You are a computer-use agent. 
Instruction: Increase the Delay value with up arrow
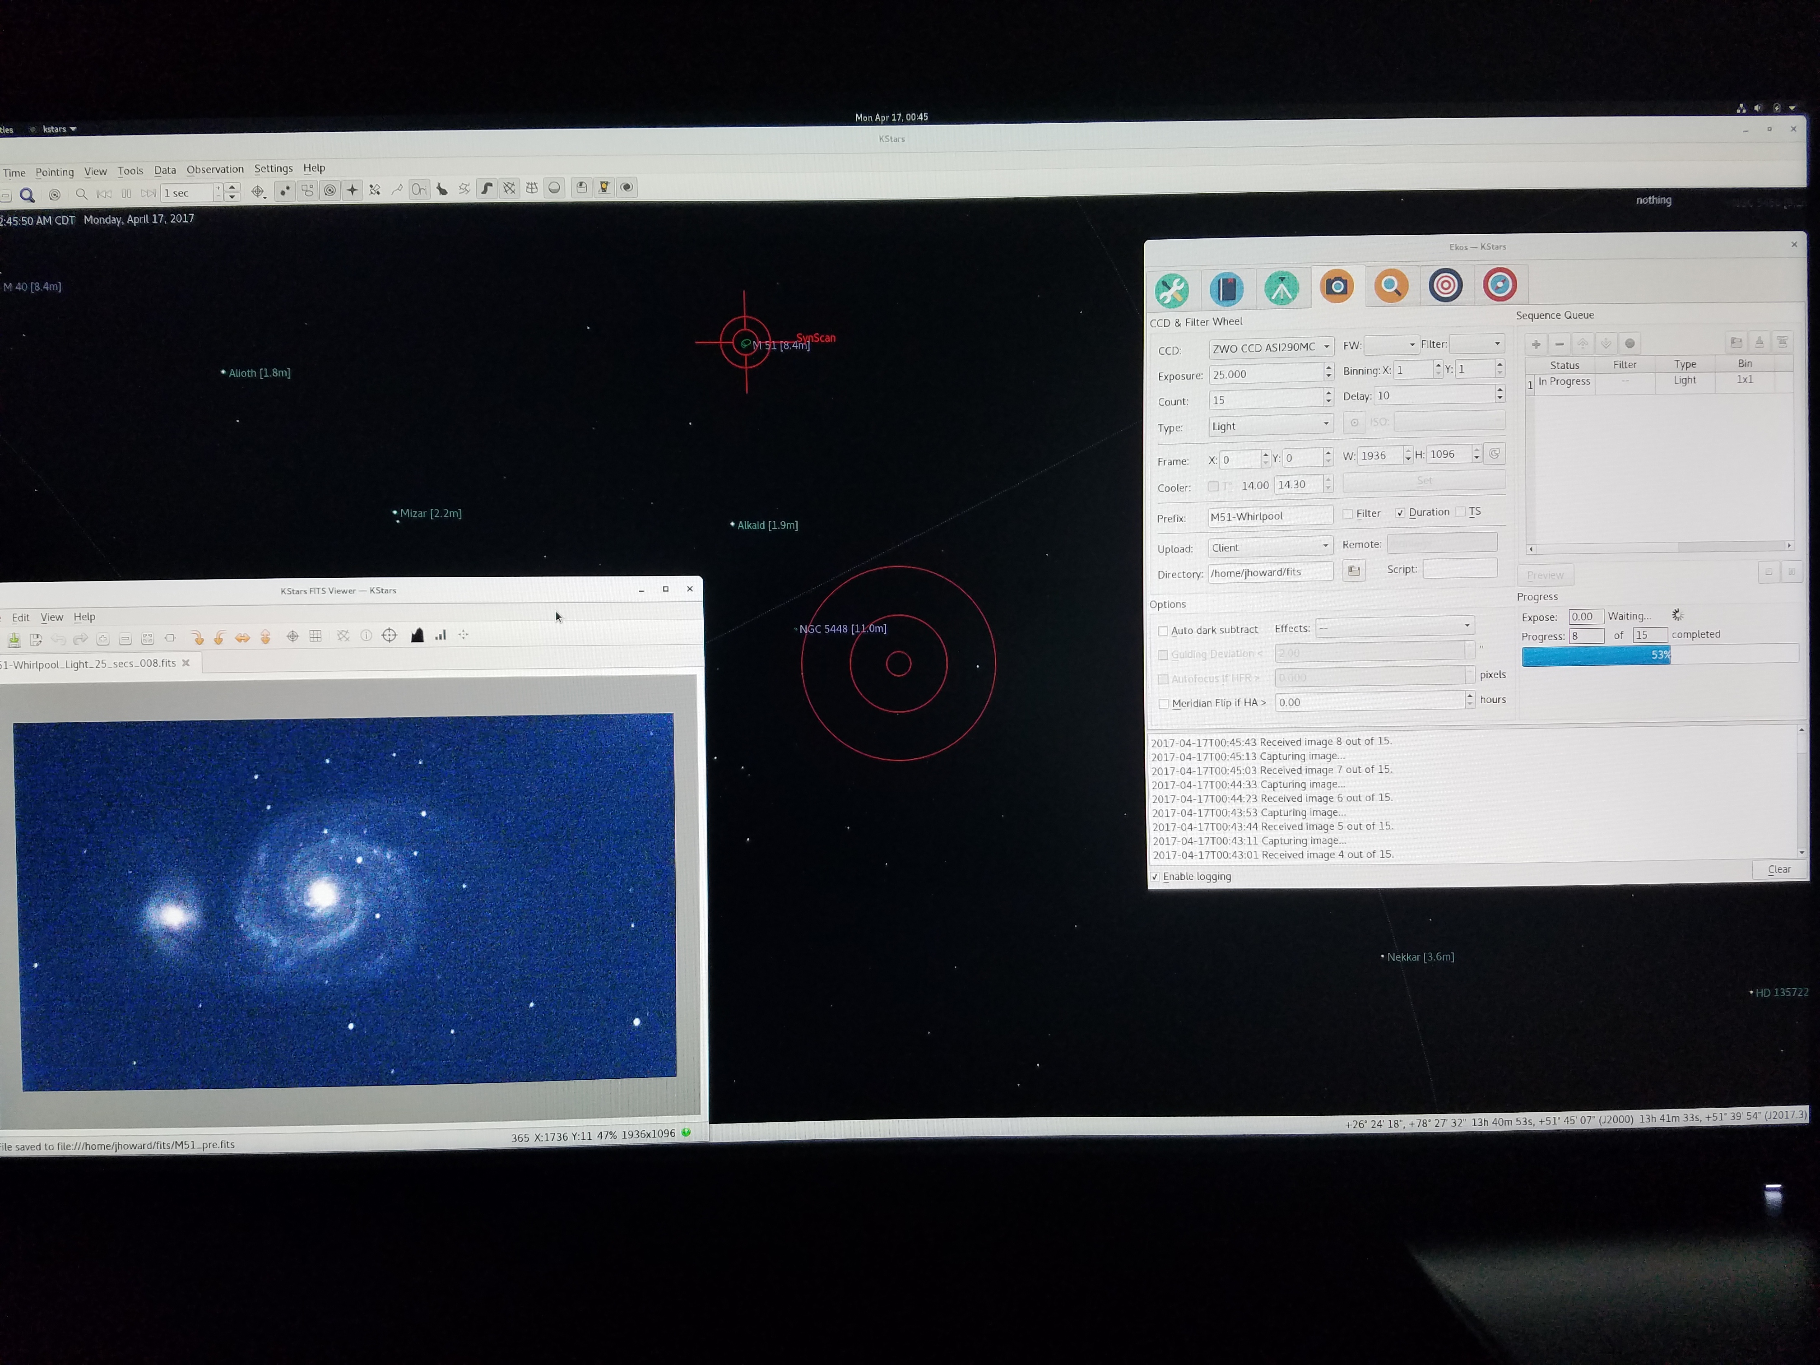point(1500,389)
